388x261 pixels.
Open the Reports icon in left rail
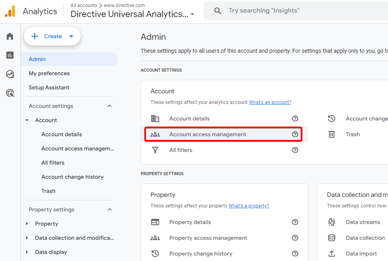pos(10,55)
